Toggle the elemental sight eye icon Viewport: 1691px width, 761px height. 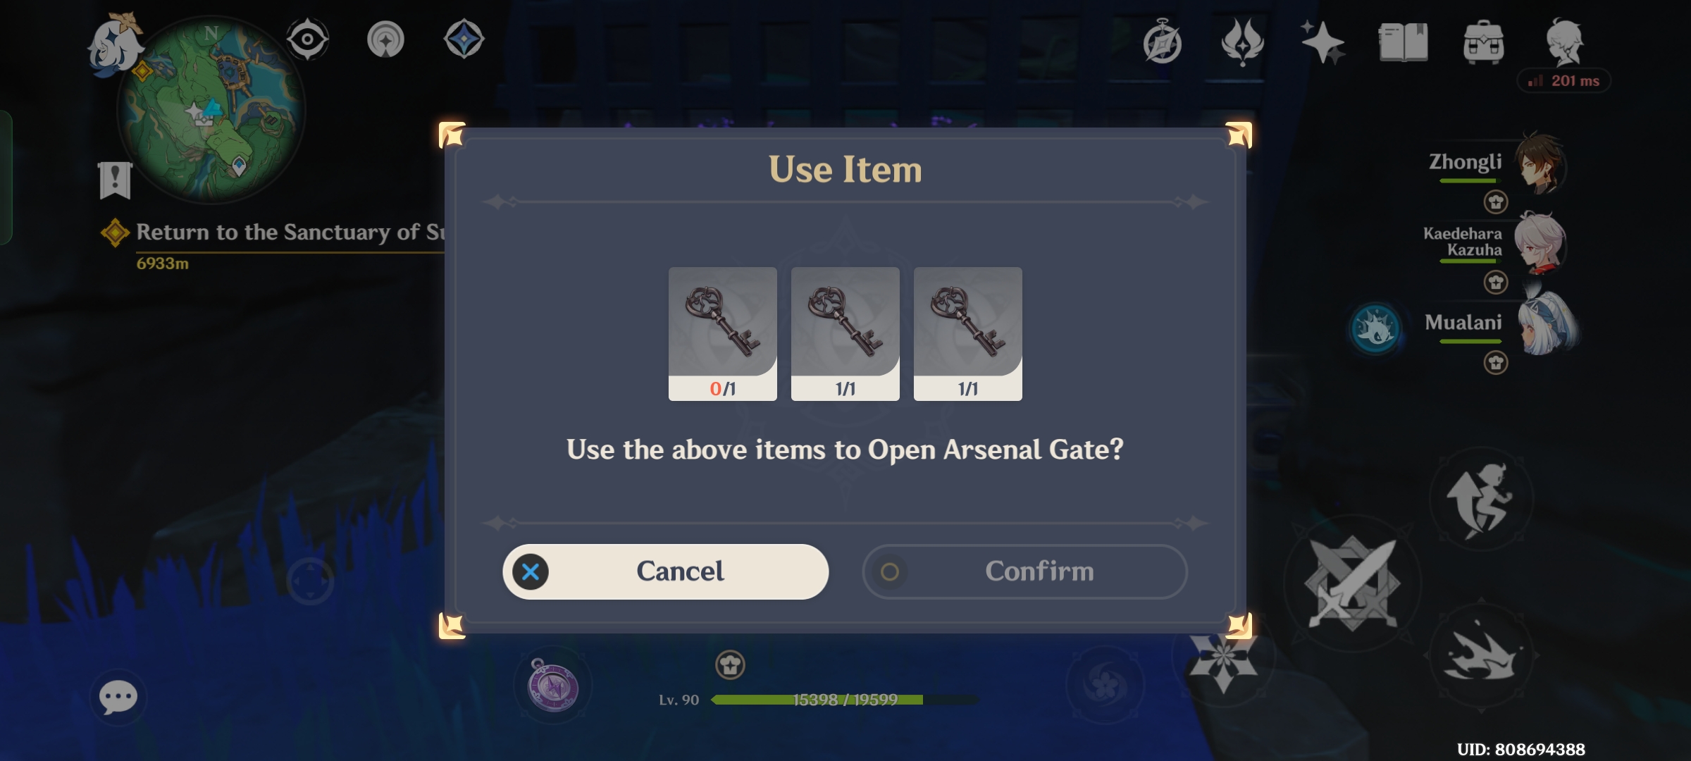[308, 39]
